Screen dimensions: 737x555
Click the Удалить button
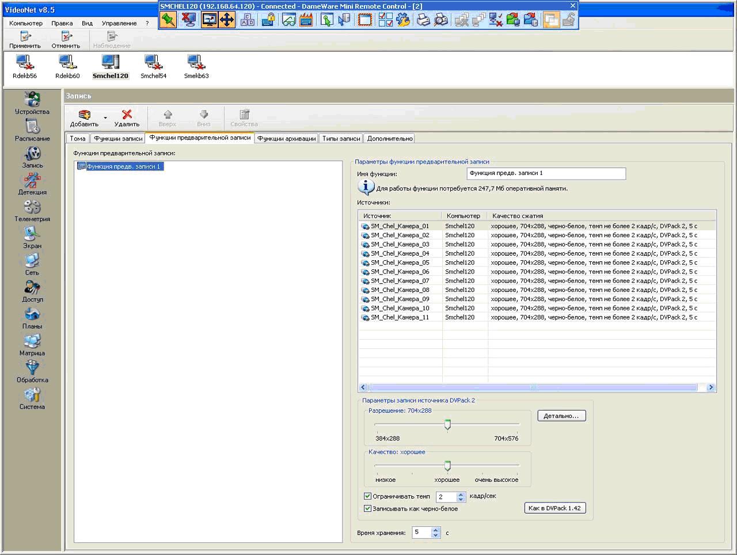point(127,118)
